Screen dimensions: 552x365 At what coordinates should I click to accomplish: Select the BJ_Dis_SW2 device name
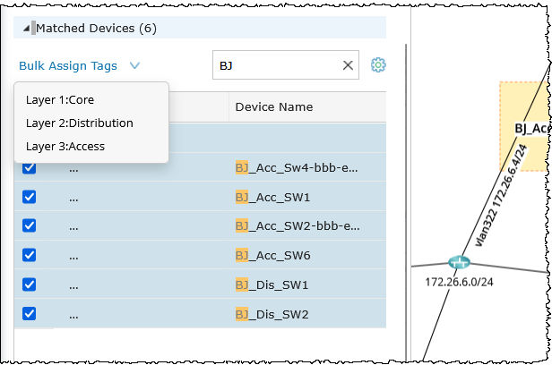[x=272, y=314]
